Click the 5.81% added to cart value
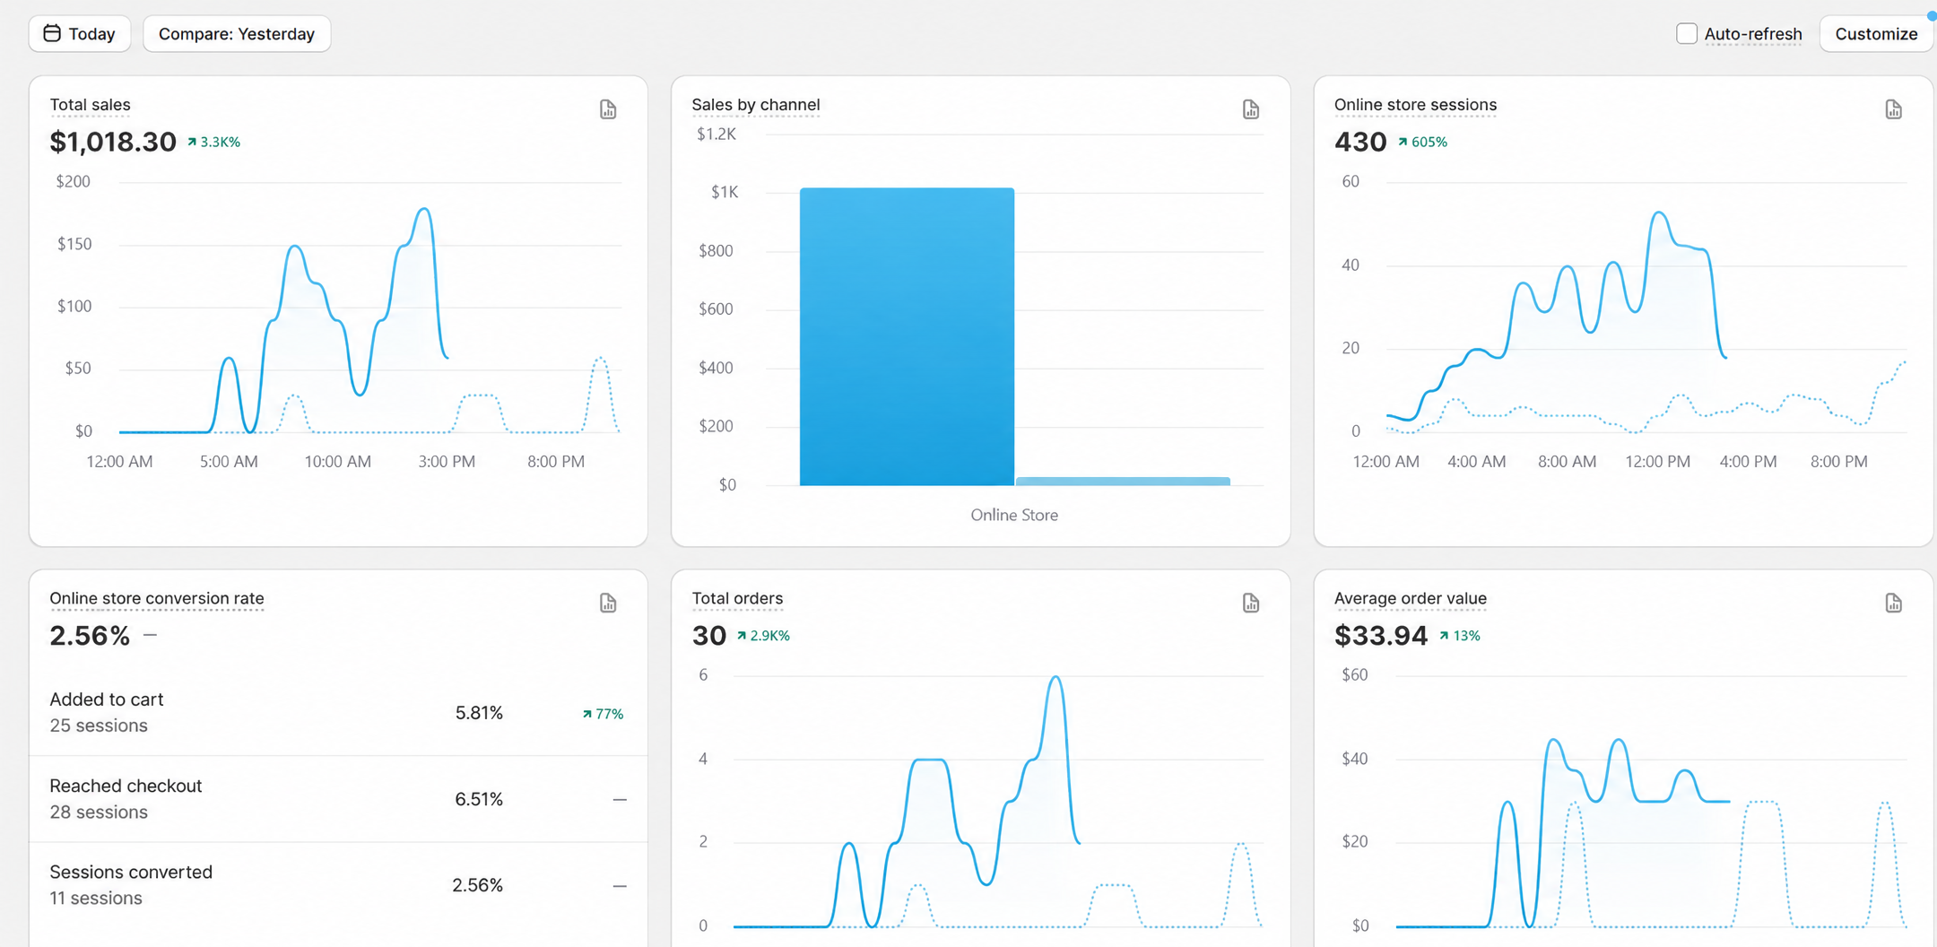Screen dimensions: 1937x947 tap(479, 713)
